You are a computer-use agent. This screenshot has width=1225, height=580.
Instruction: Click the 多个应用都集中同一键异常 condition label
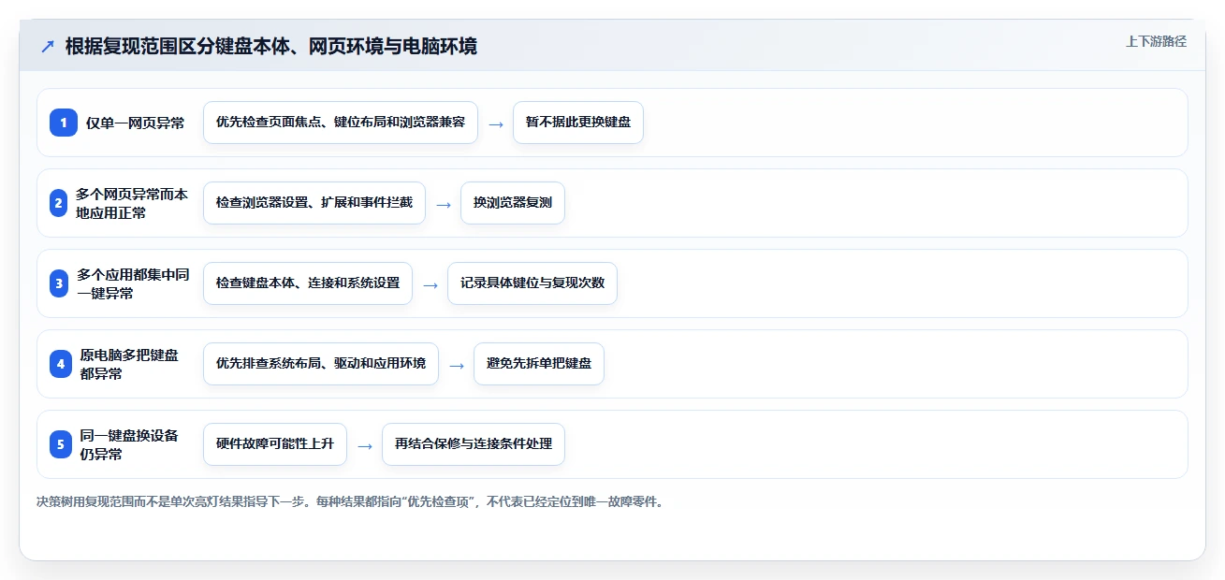click(x=132, y=283)
